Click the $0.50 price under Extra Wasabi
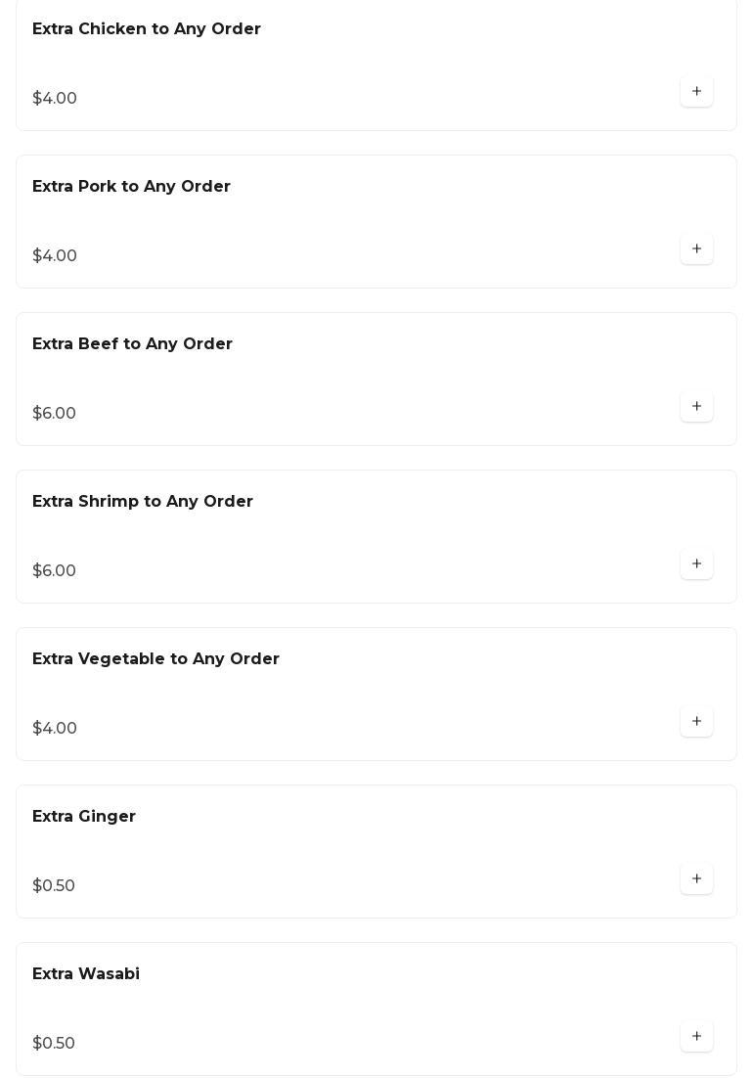 tap(54, 1044)
